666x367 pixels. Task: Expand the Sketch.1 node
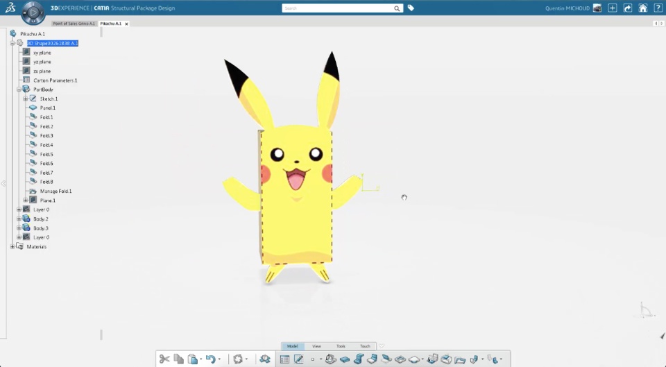[x=26, y=99]
